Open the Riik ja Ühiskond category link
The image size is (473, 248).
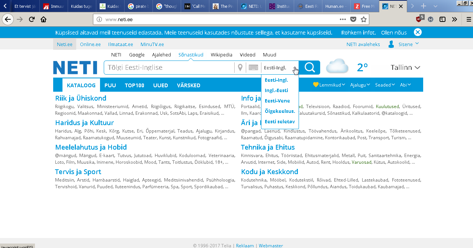[x=81, y=98]
